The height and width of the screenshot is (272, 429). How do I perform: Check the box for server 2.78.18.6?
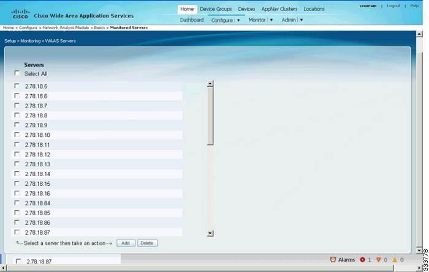click(x=17, y=96)
